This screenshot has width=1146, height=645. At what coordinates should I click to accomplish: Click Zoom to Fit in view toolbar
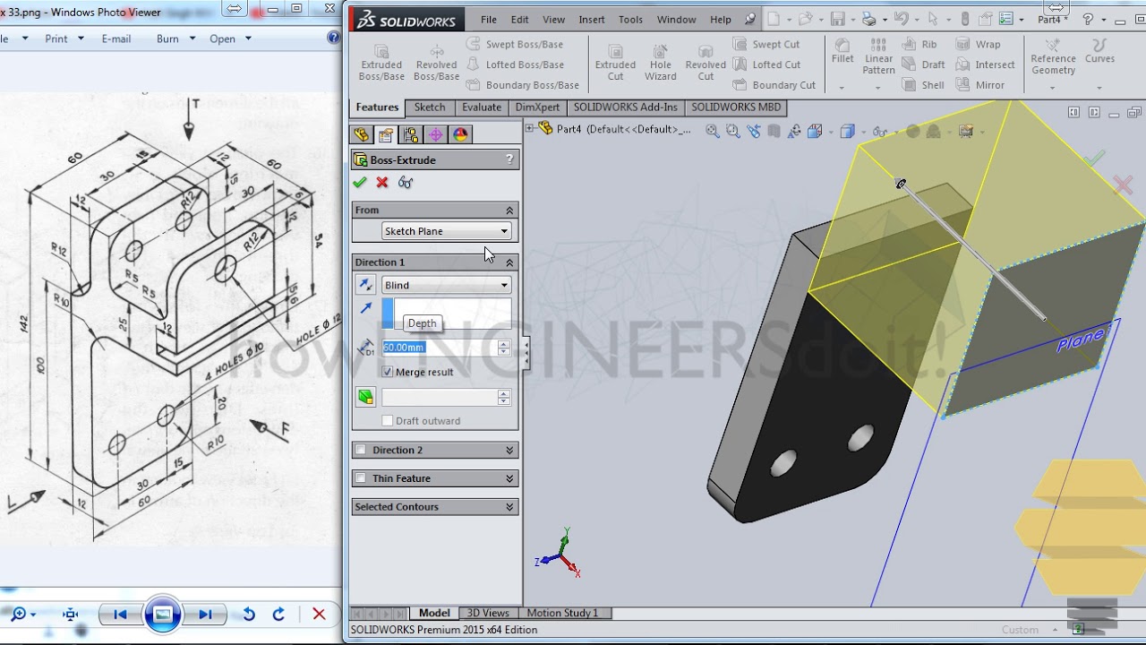712,131
